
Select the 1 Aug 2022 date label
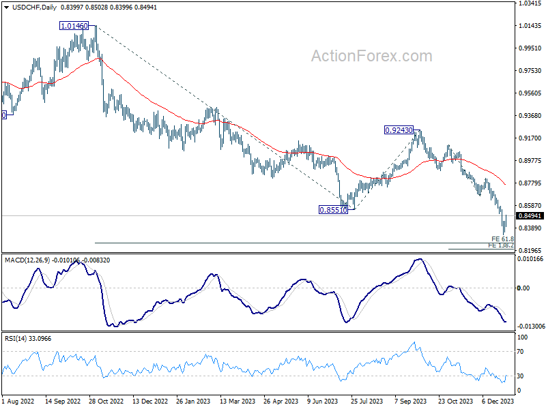pyautogui.click(x=18, y=402)
